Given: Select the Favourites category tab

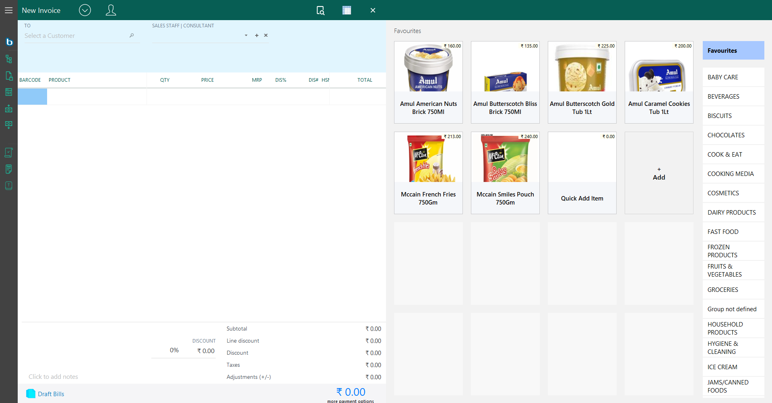Looking at the screenshot, I should pos(733,50).
